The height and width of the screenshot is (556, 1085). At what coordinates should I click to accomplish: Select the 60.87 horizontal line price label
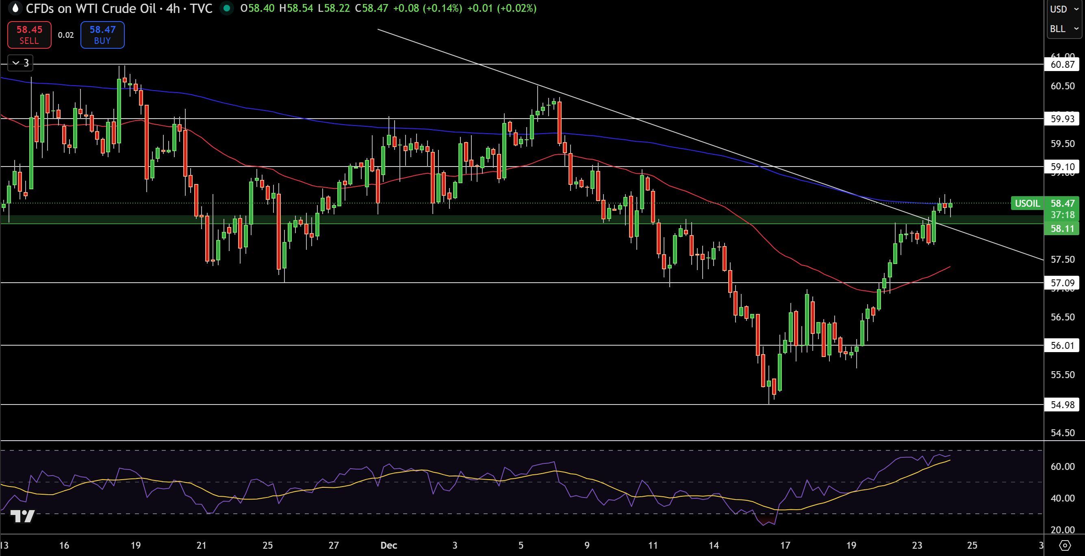tap(1062, 65)
